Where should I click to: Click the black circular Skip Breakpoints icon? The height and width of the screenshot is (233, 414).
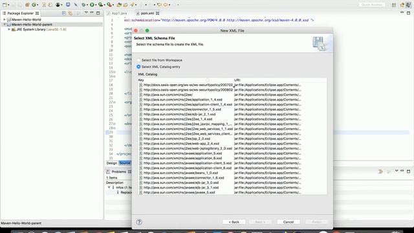58,5
